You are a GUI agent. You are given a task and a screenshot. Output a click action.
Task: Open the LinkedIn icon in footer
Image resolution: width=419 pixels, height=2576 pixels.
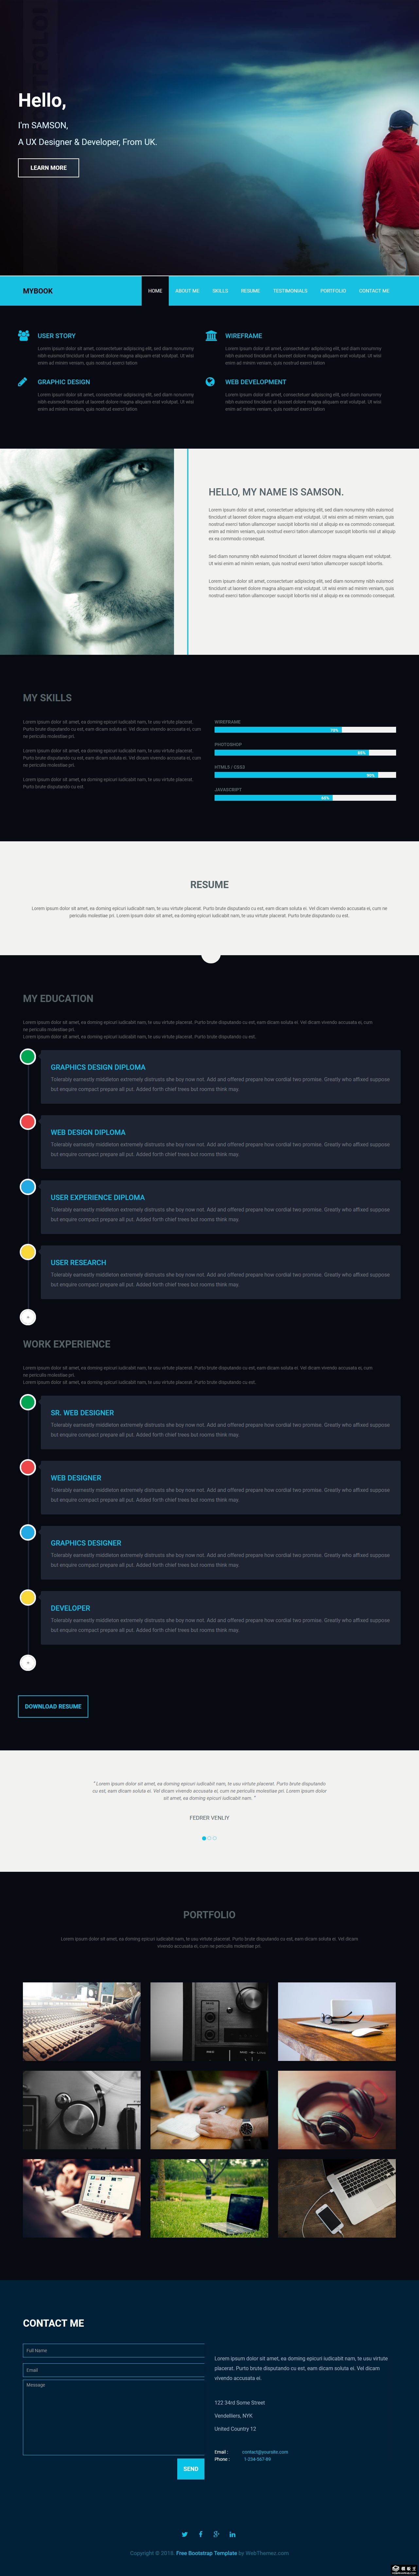click(232, 2534)
